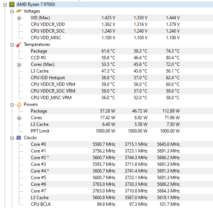The width and height of the screenshot is (213, 208).
Task: Expand the Cores (Max) temperature row
Action: coord(19,65)
